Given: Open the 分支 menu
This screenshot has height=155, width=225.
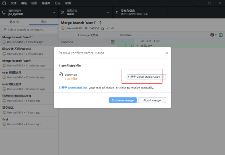Looking at the screenshot, I should pos(57,3).
